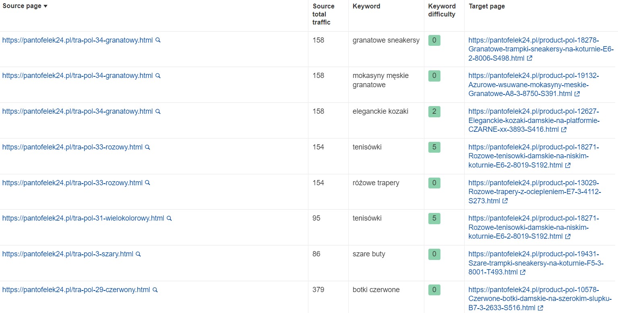Click the Keyword difficulty column header
The width and height of the screenshot is (618, 313).
pyautogui.click(x=442, y=10)
